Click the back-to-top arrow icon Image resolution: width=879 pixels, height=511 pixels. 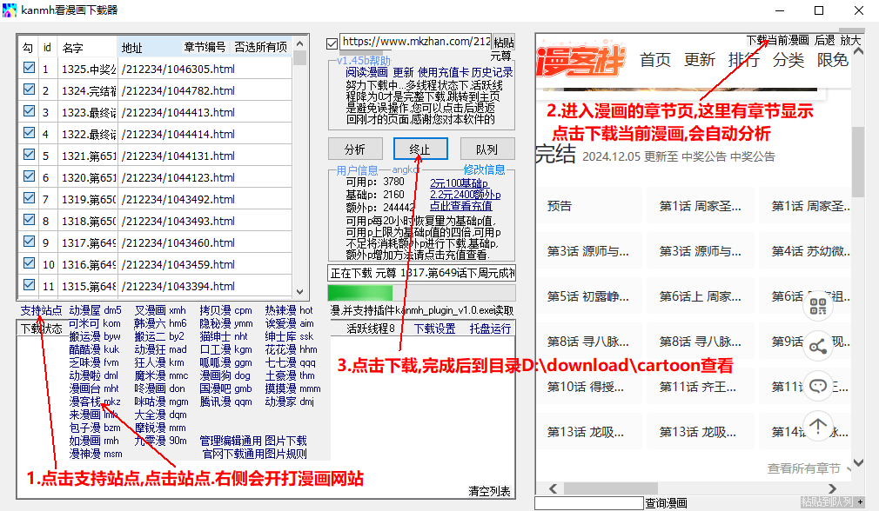coord(817,426)
